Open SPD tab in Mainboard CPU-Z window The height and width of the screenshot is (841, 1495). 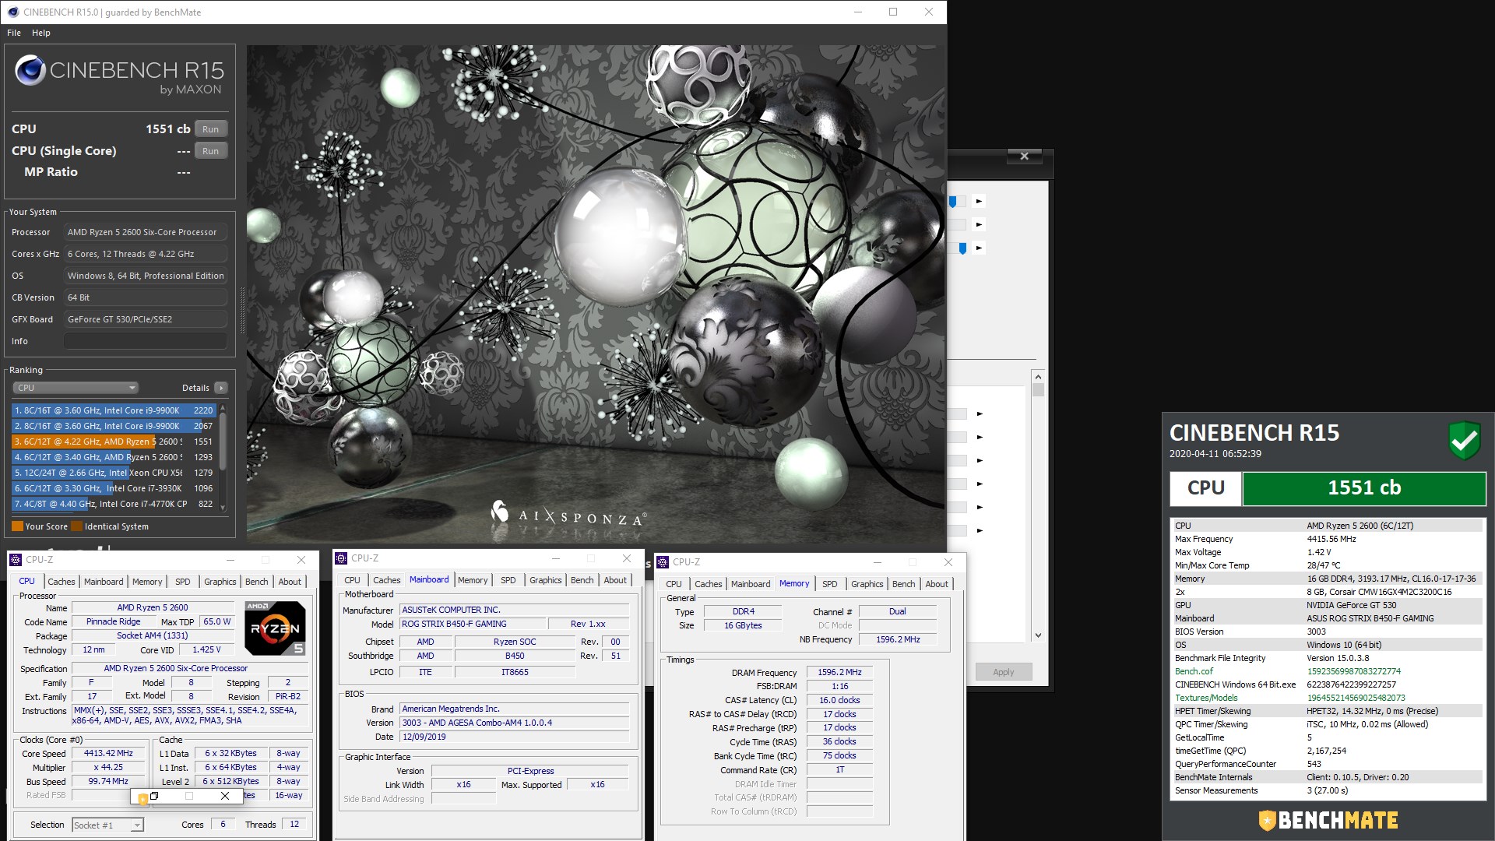click(508, 580)
